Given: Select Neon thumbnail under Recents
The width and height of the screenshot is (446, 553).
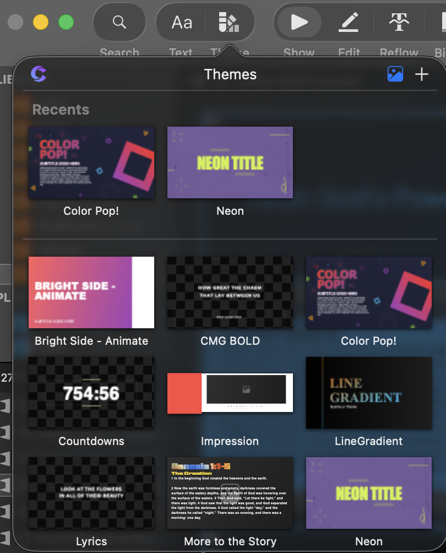Looking at the screenshot, I should pyautogui.click(x=230, y=162).
